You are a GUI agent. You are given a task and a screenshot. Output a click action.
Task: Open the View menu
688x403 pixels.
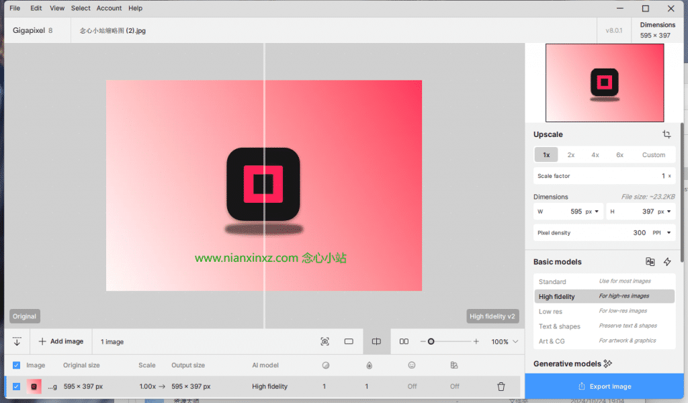tap(57, 8)
